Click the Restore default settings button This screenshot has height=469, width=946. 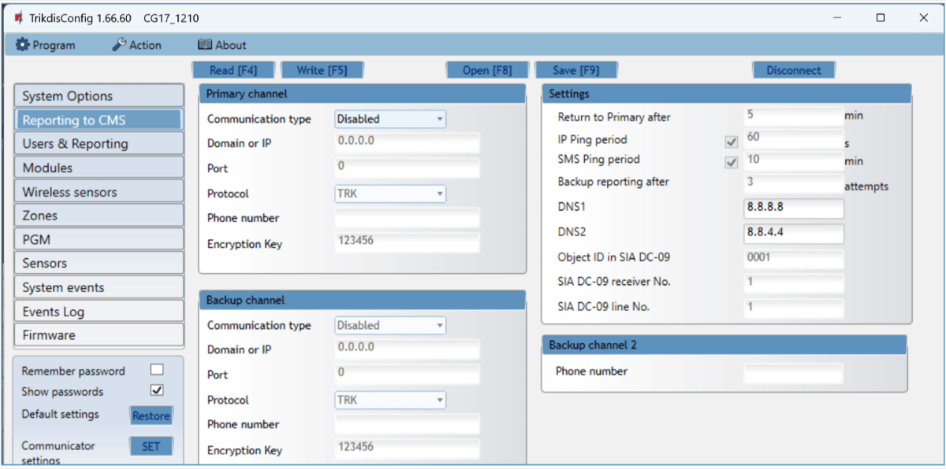coord(151,415)
